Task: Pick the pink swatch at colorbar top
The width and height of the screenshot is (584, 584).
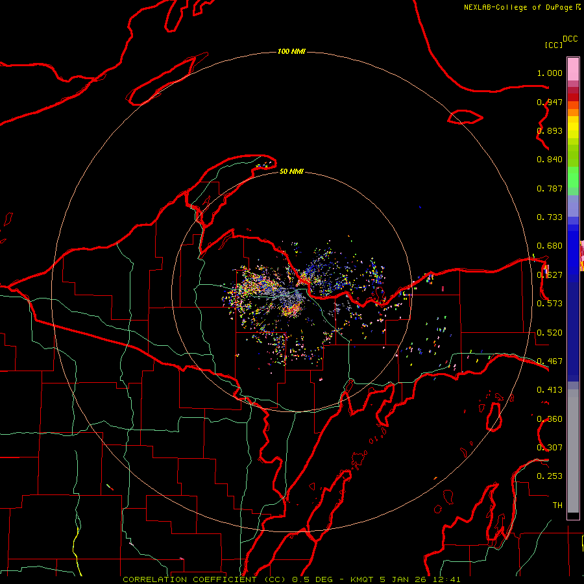Action: tap(573, 69)
